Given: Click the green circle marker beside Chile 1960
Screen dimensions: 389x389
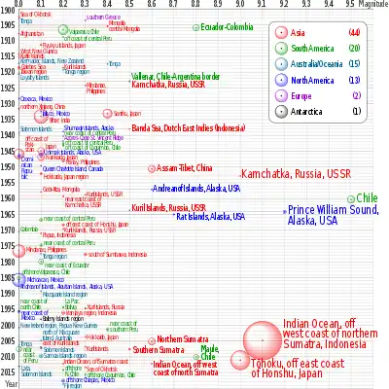Looking at the screenshot, I should click(350, 199).
